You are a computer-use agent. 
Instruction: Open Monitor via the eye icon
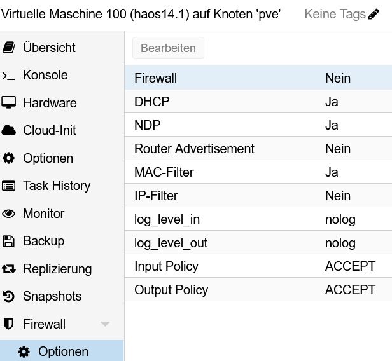coord(9,214)
